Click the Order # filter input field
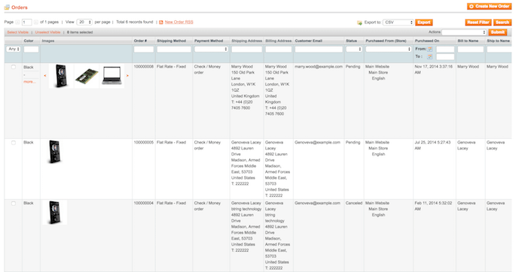The image size is (516, 272). [143, 50]
